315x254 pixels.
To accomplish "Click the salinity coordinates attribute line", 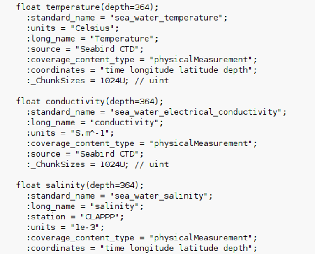I will pos(141,248).
